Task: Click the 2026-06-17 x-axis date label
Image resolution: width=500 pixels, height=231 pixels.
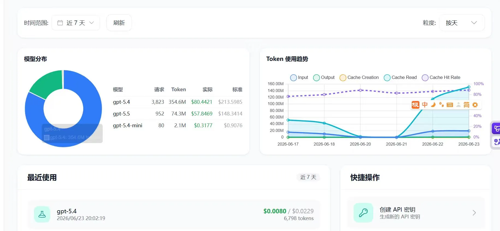Action: coord(288,144)
